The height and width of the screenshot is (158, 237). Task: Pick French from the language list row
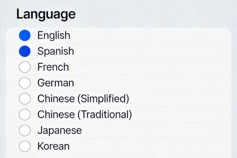tap(118, 67)
